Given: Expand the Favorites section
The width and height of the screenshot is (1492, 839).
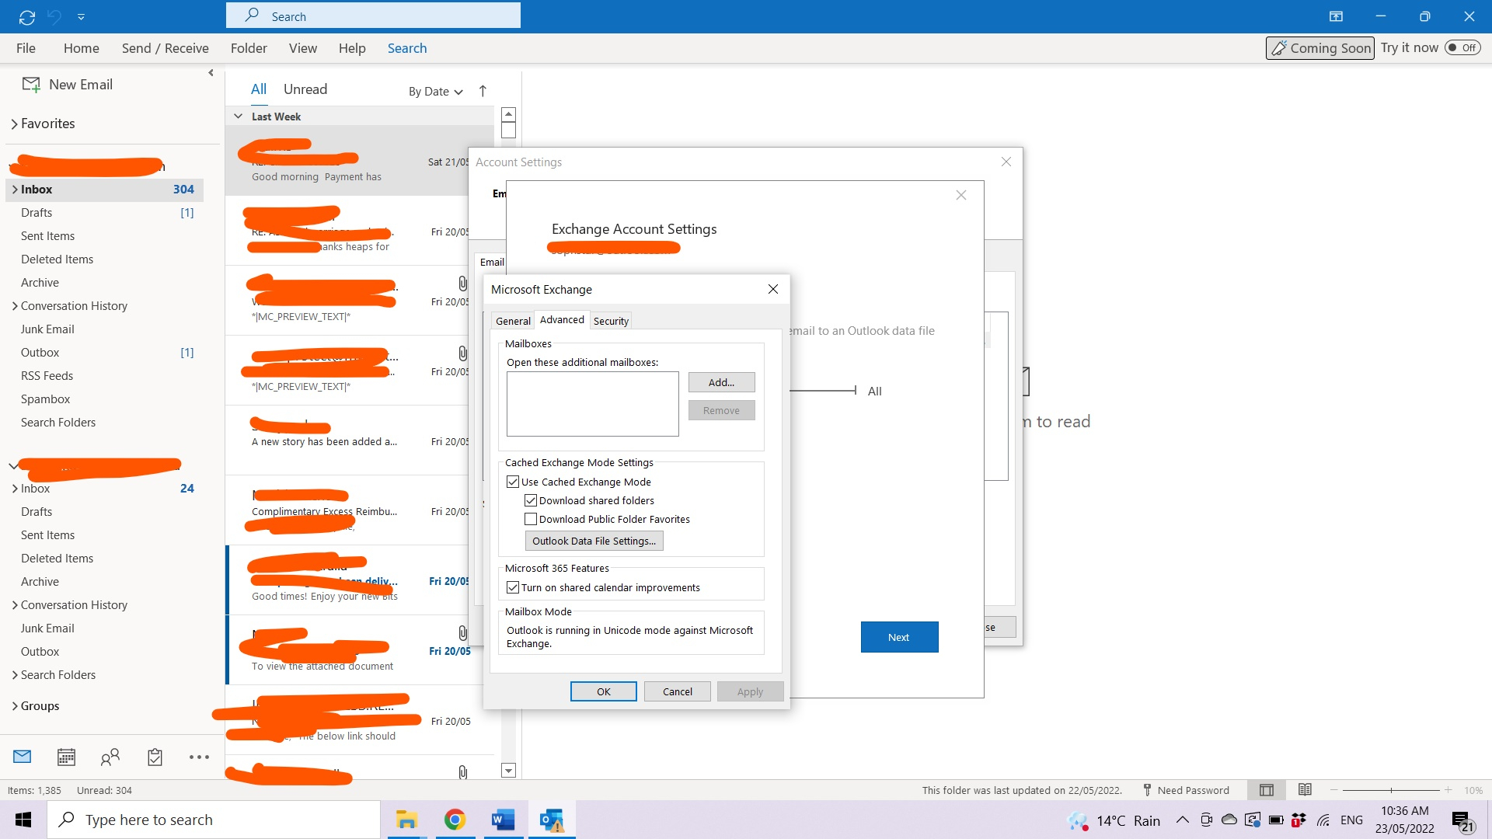Looking at the screenshot, I should [x=15, y=124].
